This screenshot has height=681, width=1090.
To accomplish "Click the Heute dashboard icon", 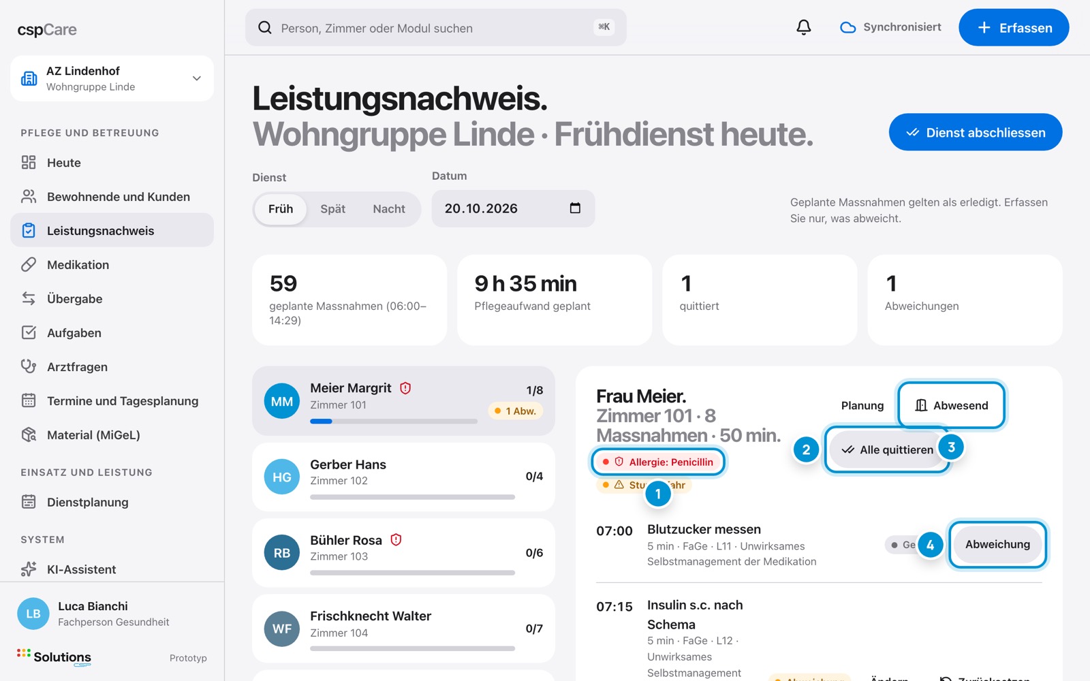I will 29,162.
